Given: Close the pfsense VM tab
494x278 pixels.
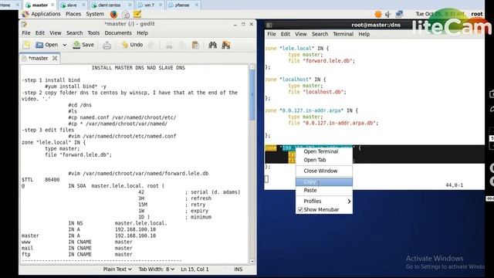Looking at the screenshot, I should coord(197,5).
